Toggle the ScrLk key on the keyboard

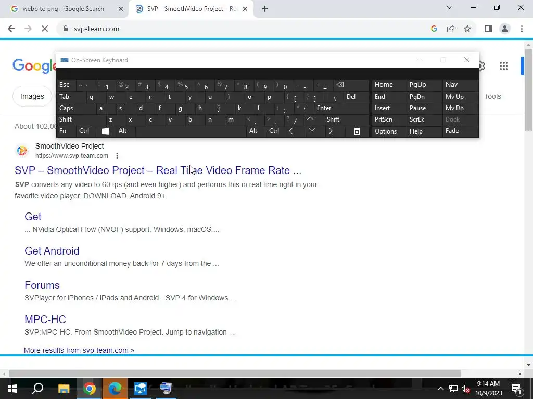point(424,120)
